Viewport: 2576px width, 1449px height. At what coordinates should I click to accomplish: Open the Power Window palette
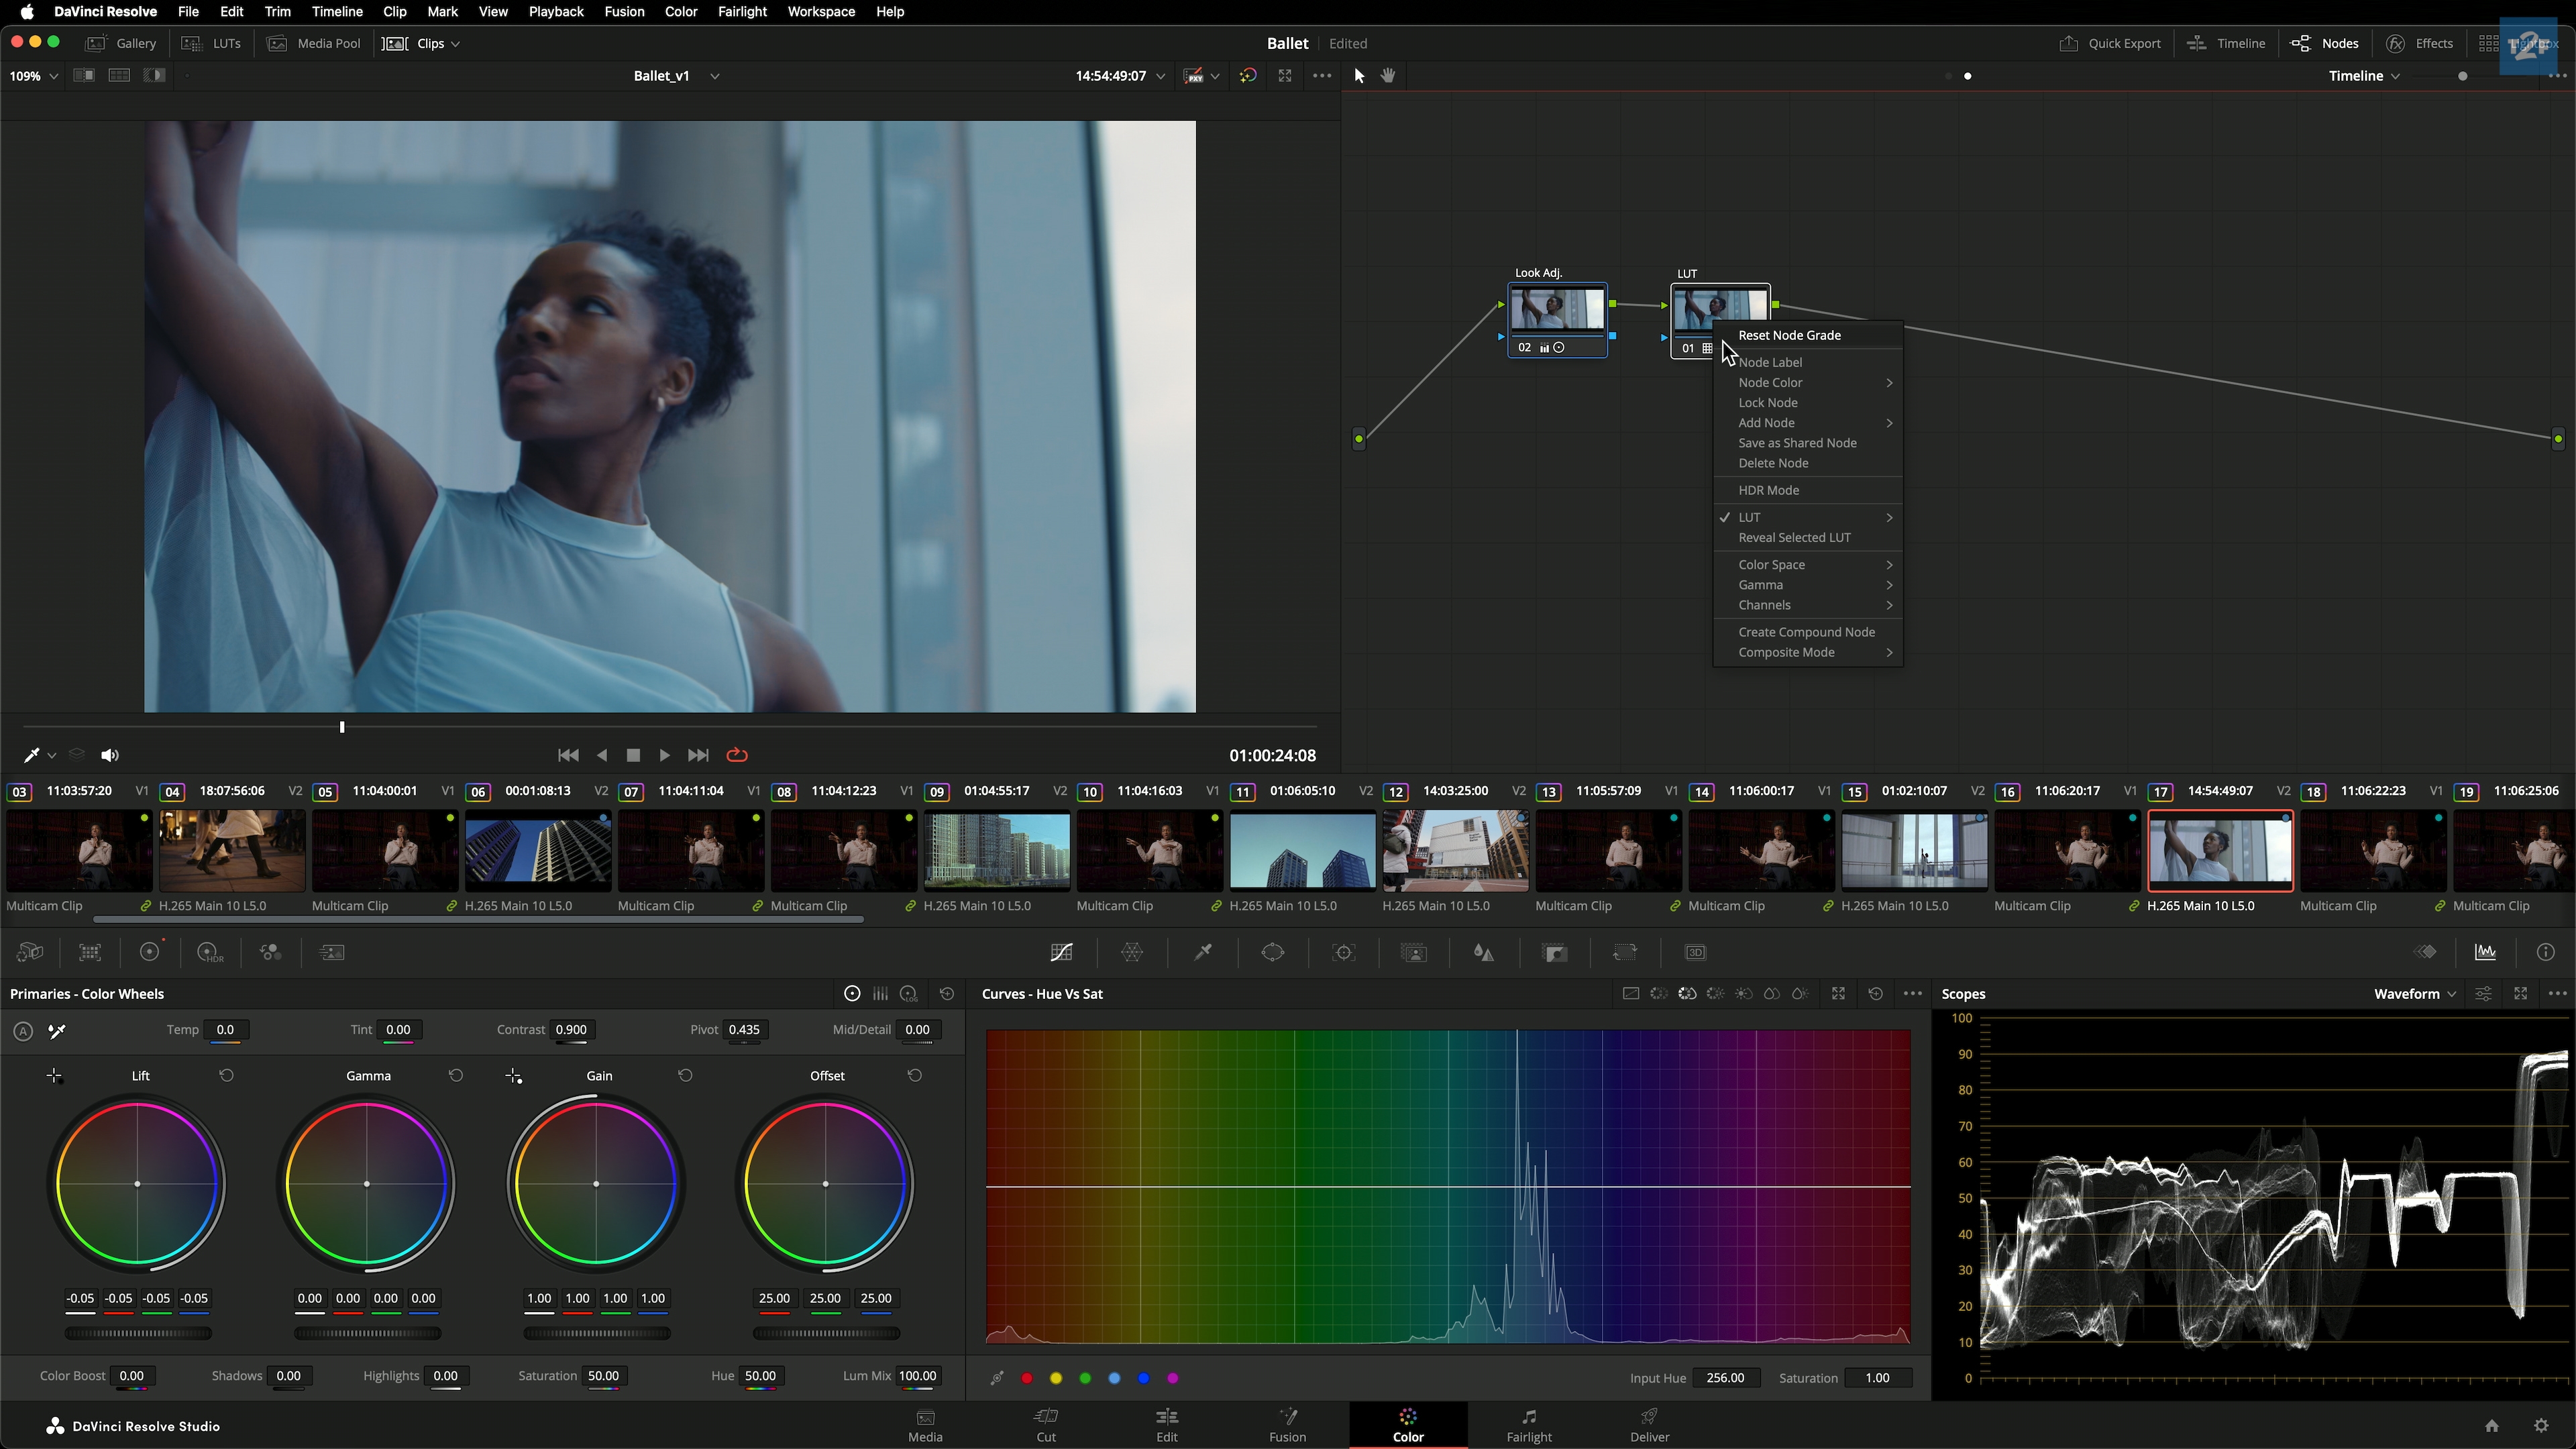point(1273,953)
